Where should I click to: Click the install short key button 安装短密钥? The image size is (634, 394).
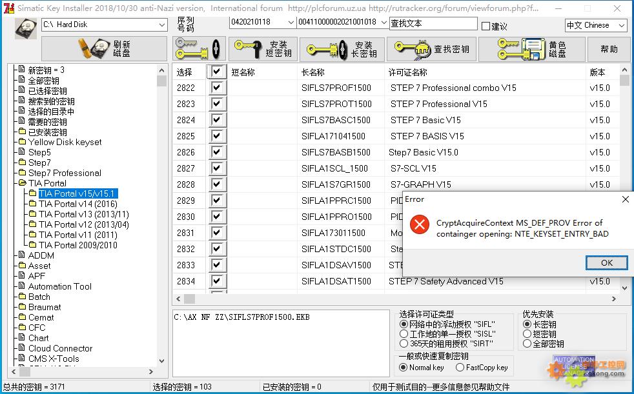(263, 49)
